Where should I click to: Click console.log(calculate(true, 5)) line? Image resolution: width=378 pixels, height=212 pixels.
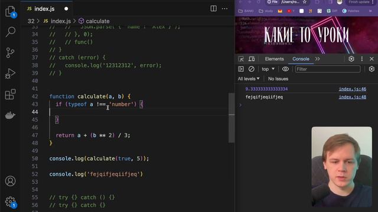(99, 158)
